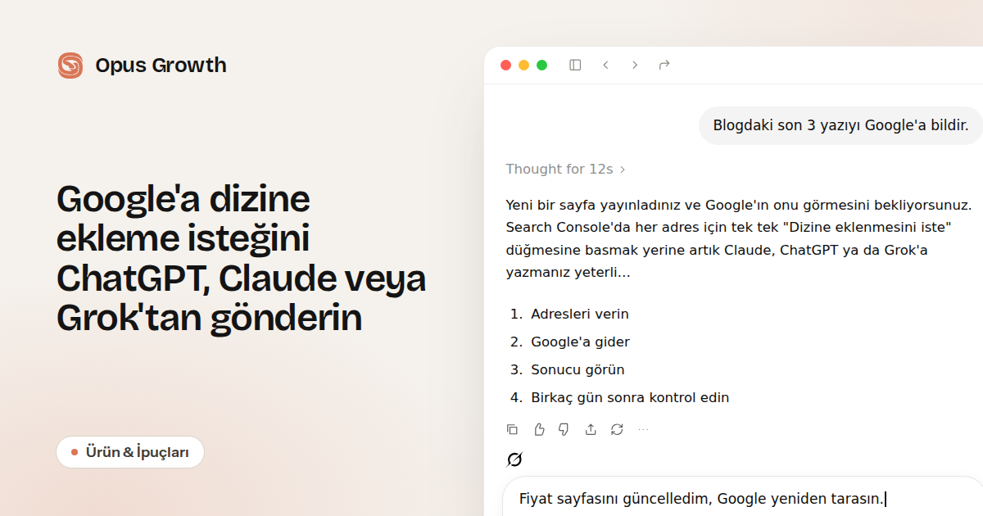The height and width of the screenshot is (516, 983).
Task: Click the Grok logo below the response
Action: click(514, 459)
